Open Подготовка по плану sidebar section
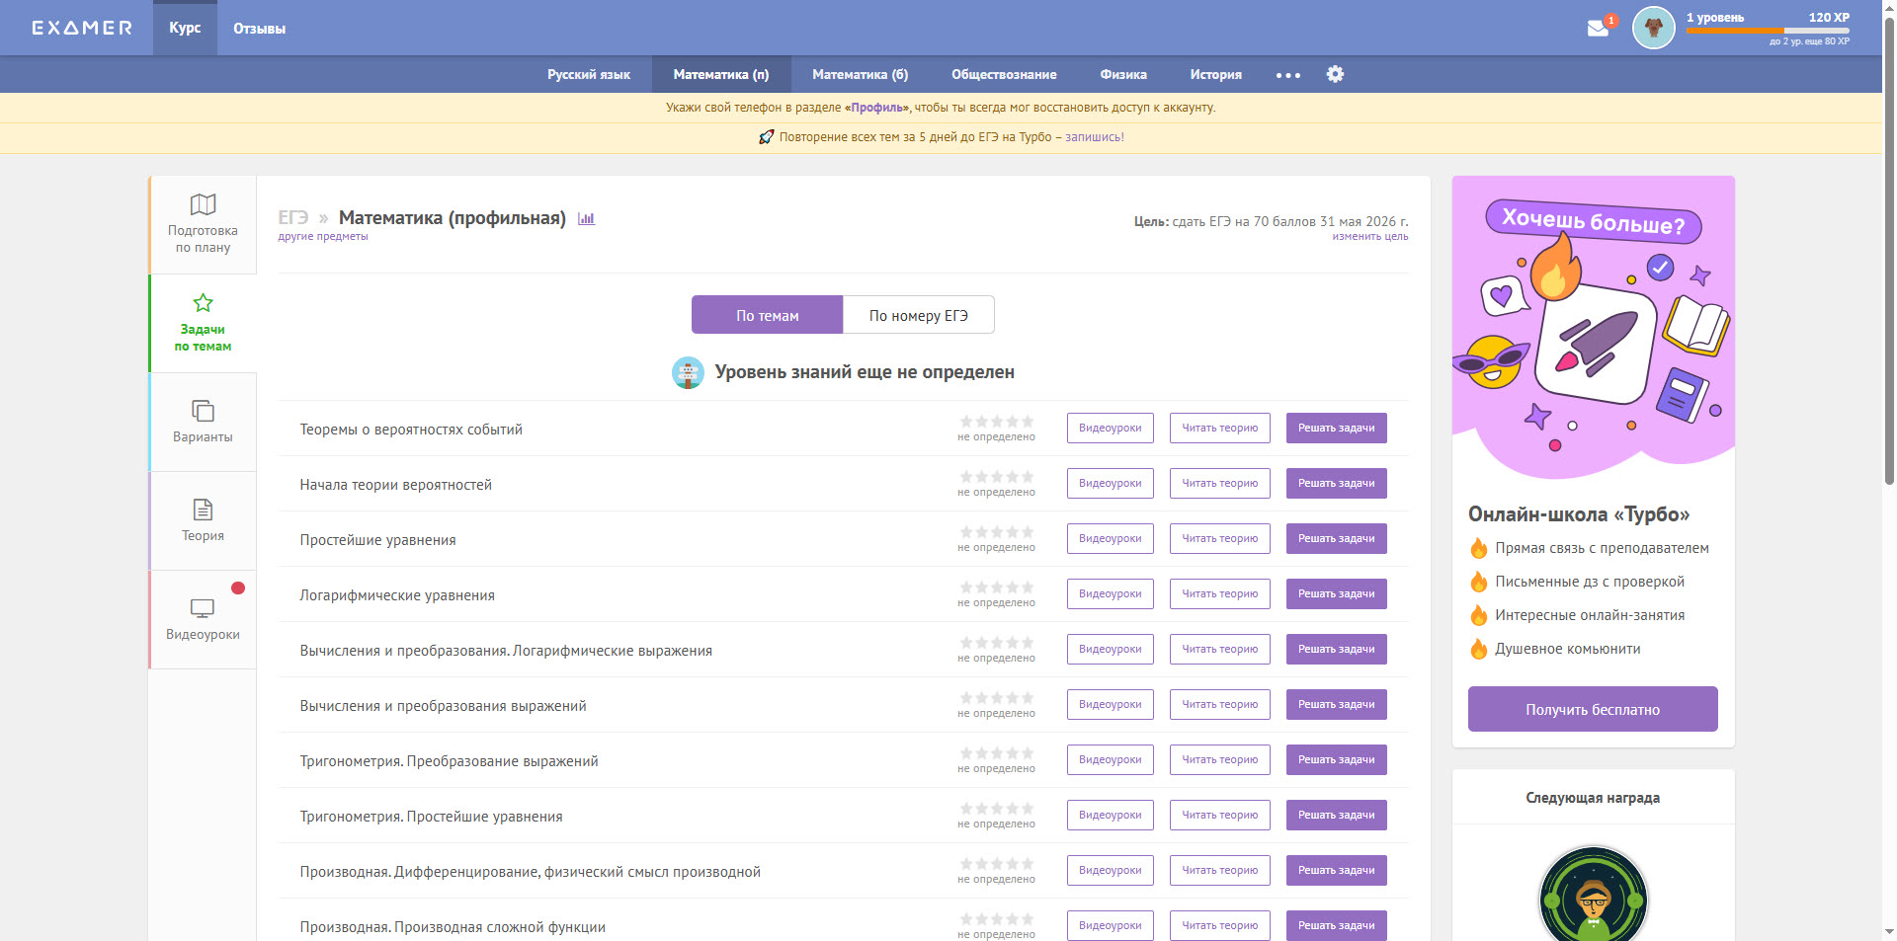 click(x=203, y=225)
